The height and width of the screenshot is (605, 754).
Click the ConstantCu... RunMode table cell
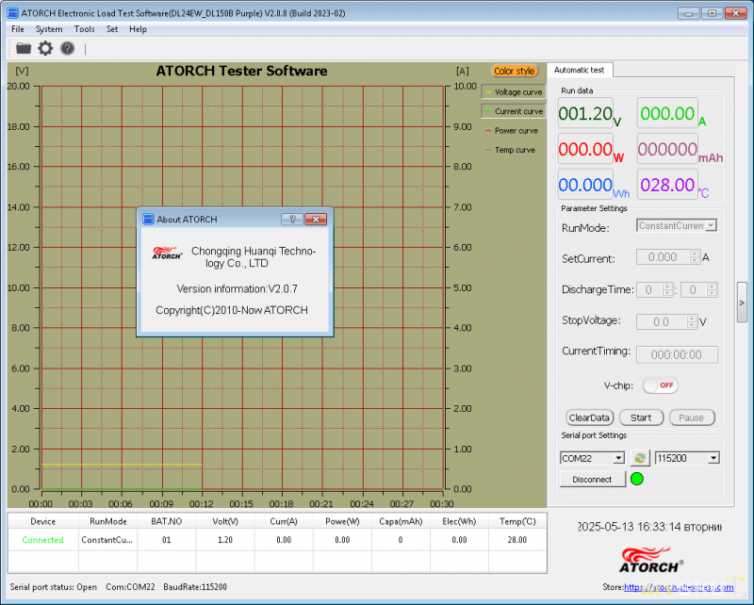click(x=107, y=540)
